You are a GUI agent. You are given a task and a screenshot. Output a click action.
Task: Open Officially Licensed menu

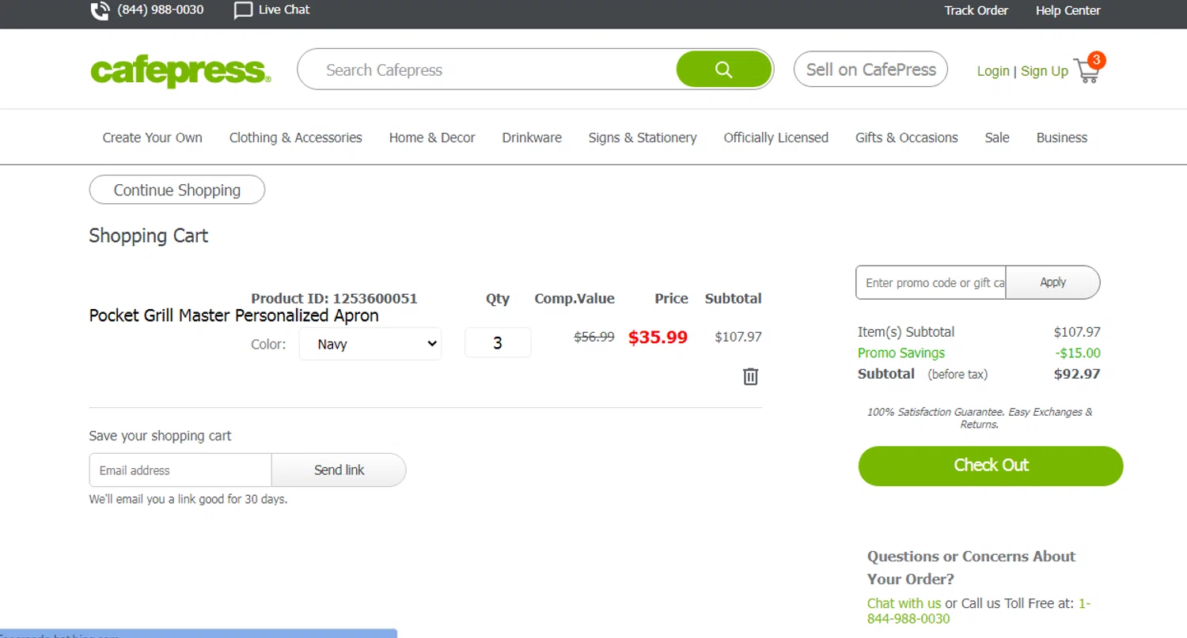tap(776, 138)
